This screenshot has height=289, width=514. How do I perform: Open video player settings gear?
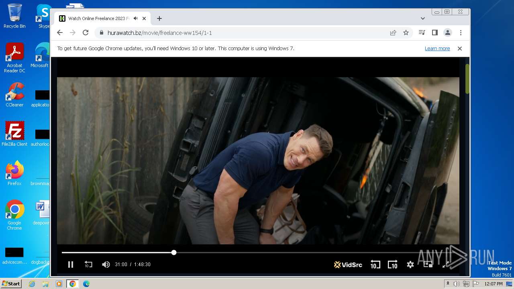point(410,265)
